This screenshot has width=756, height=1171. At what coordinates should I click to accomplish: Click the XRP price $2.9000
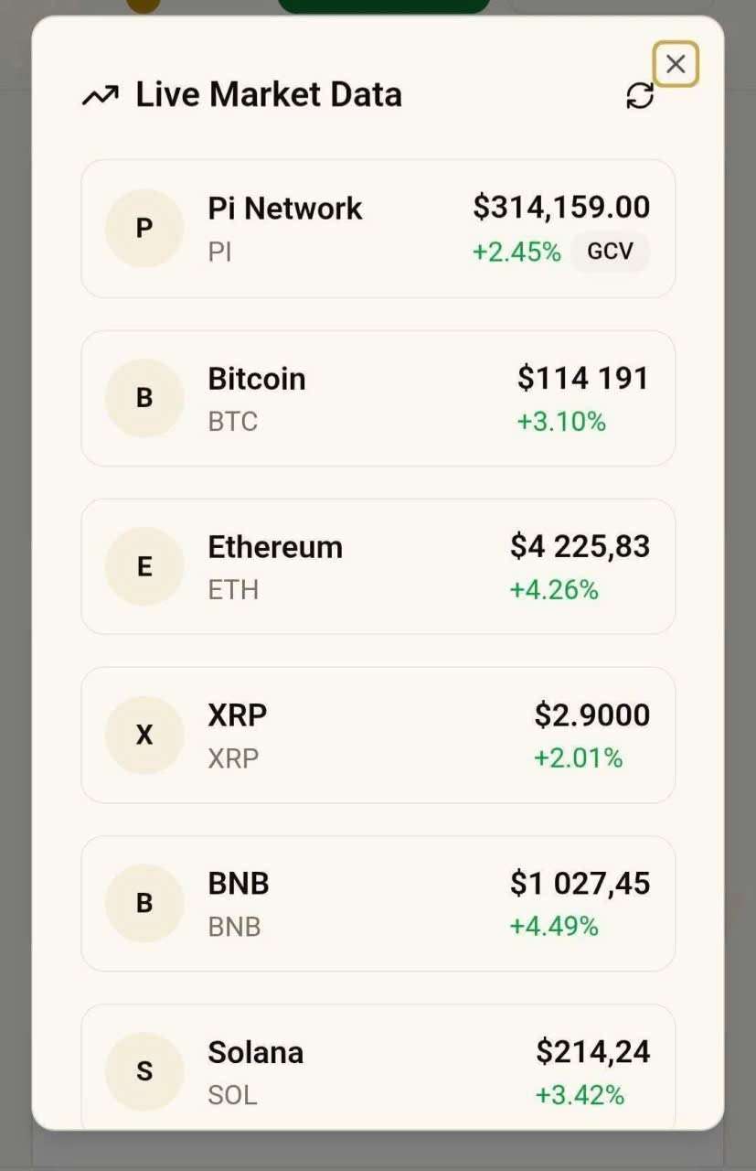[592, 715]
